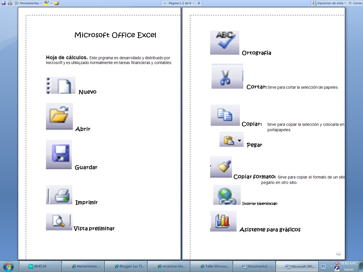363x272 pixels.
Task: Click the 'Pegar' label text
Action: coord(254,145)
